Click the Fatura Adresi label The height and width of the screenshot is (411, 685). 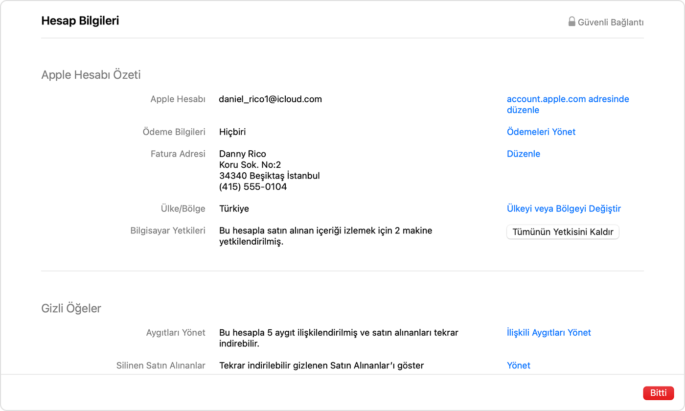(178, 154)
